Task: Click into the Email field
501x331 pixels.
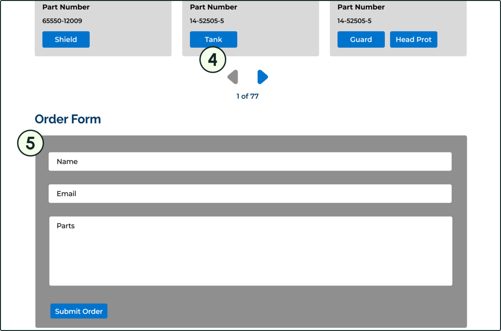Action: pos(250,194)
